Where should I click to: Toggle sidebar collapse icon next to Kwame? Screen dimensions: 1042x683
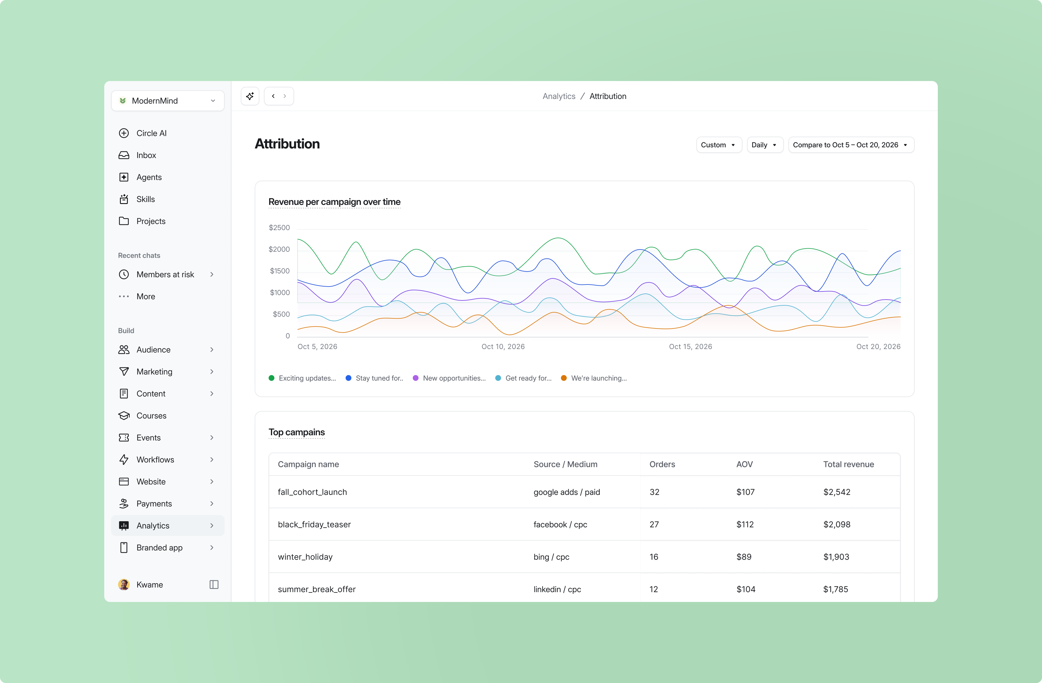point(214,585)
